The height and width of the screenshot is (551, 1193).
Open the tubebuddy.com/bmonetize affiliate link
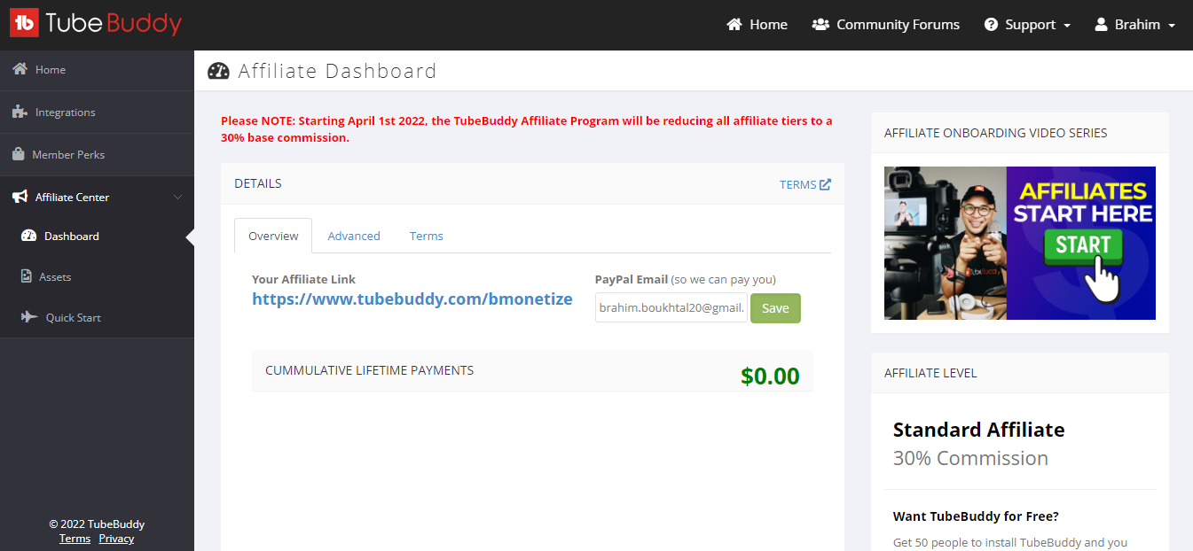click(412, 299)
